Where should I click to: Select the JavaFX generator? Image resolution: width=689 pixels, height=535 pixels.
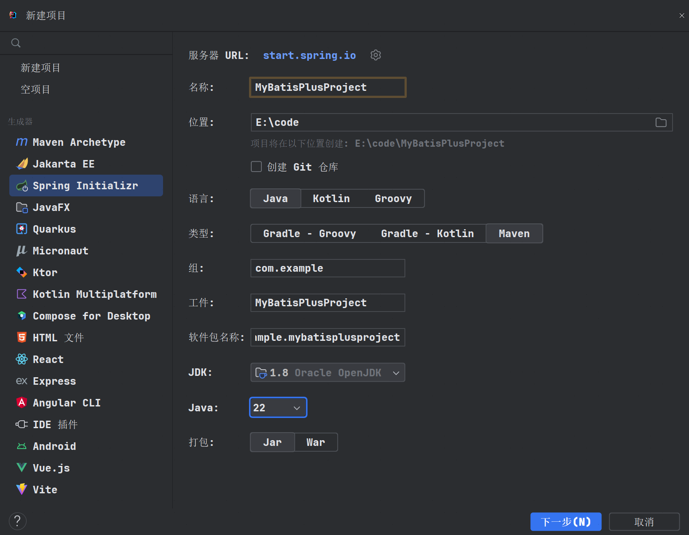click(86, 207)
